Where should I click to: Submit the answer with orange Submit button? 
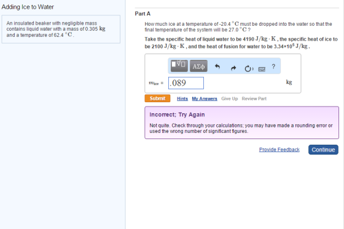click(x=157, y=98)
